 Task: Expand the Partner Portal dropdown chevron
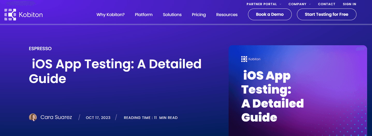coord(280,4)
